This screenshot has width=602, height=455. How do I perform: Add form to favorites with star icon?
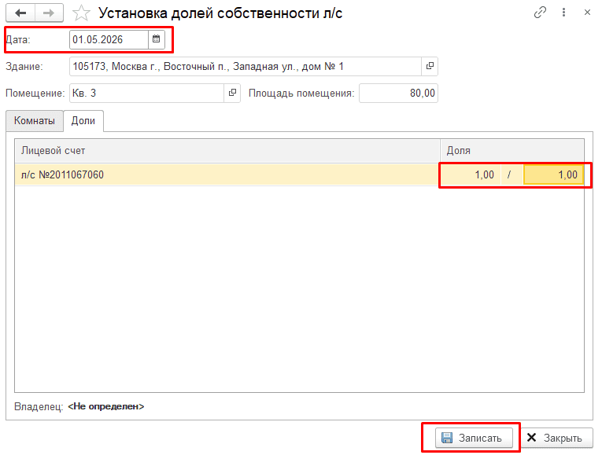(x=81, y=13)
